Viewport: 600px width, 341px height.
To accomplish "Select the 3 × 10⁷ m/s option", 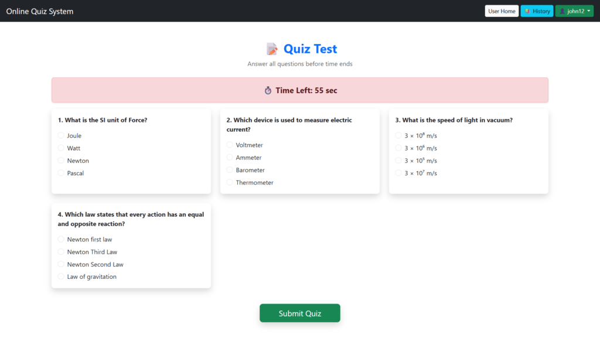I will [x=398, y=173].
